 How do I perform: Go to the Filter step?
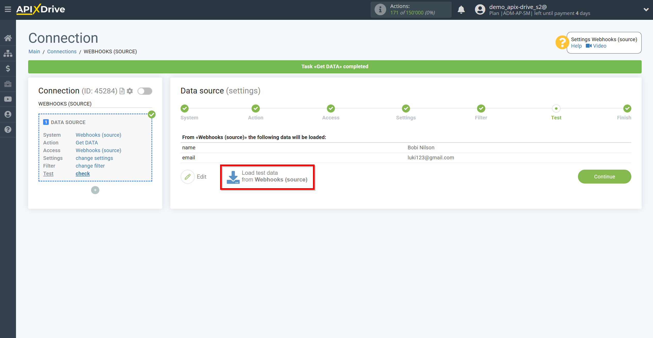coord(481,109)
